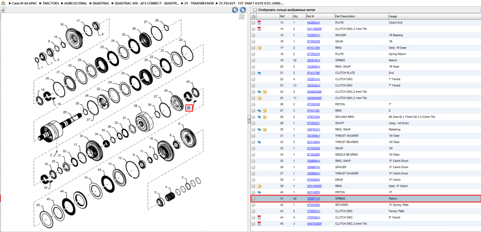481x232 pixels.
Task: Click the 'RETAINER' description on row 42
Action: [341, 205]
